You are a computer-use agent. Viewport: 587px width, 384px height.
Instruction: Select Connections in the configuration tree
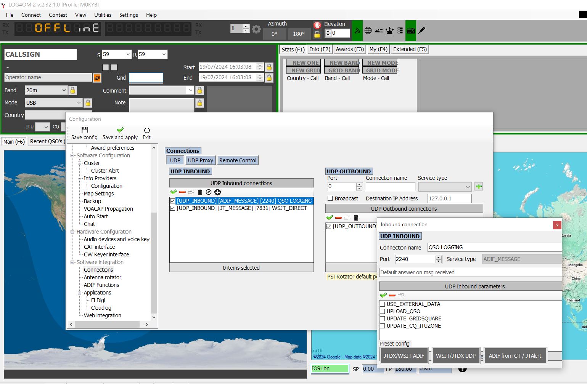[x=98, y=270]
